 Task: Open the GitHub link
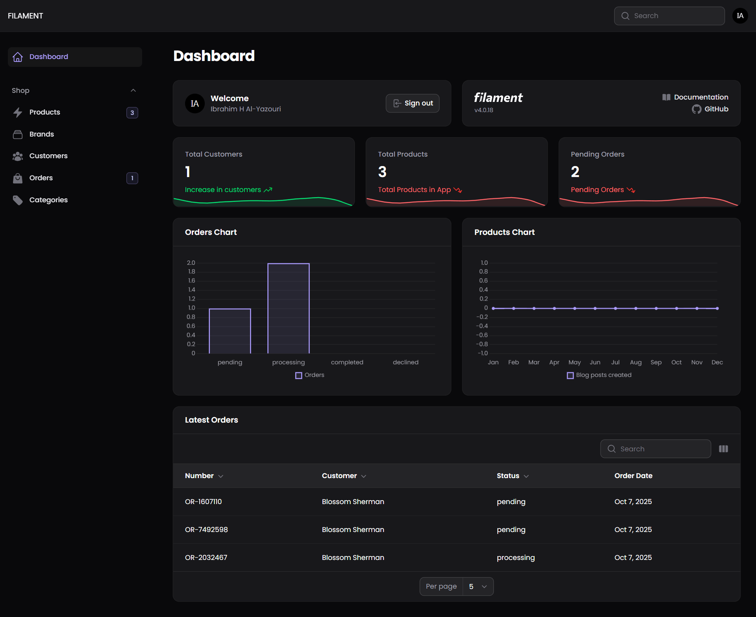click(710, 109)
